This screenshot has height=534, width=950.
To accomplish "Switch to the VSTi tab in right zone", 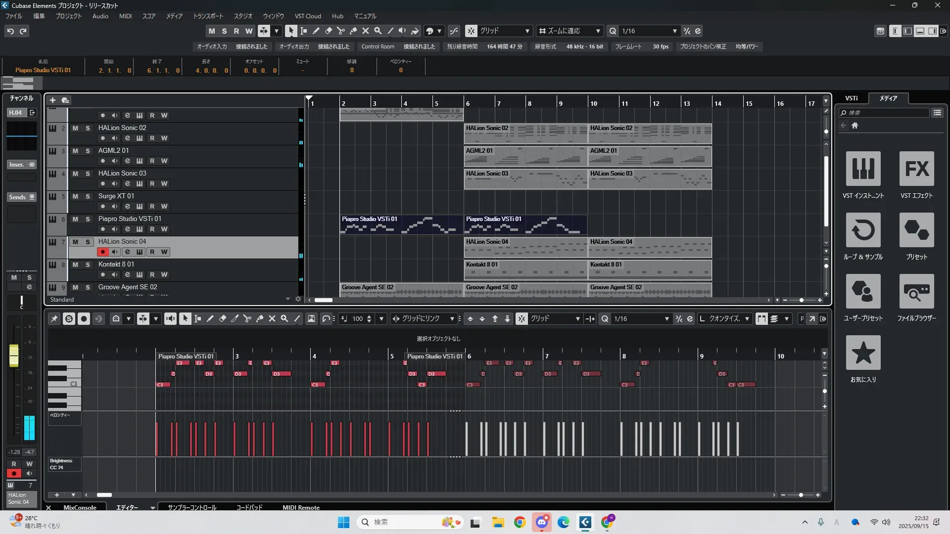I will (x=851, y=98).
